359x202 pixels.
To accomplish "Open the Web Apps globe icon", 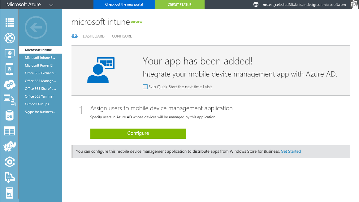I will (x=10, y=38).
